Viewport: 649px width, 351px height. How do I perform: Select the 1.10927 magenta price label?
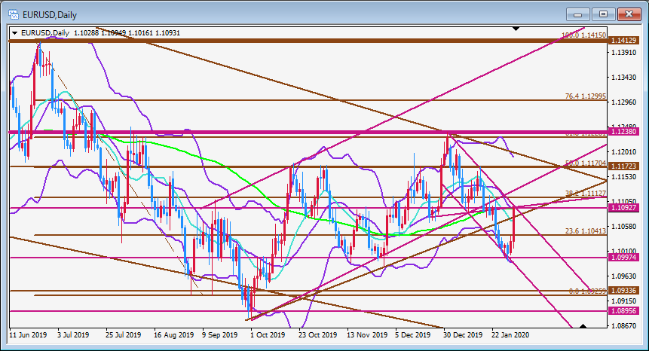click(x=623, y=207)
